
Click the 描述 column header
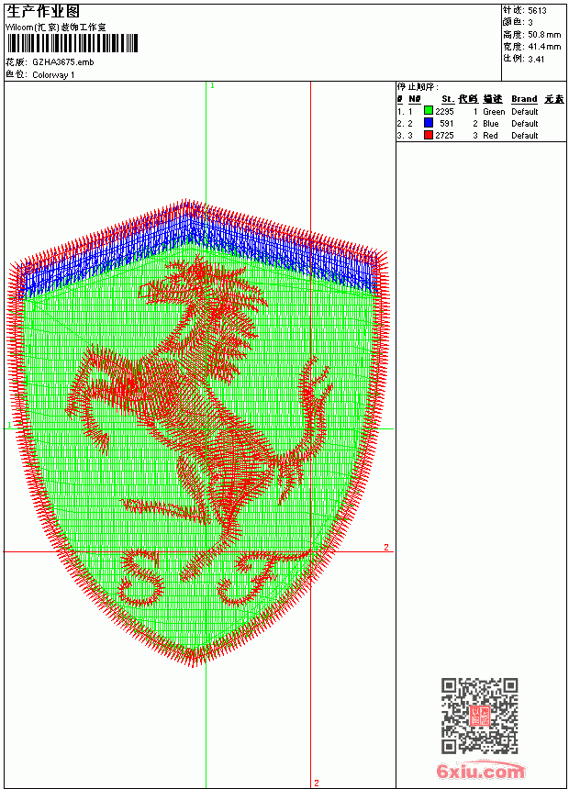coord(493,99)
